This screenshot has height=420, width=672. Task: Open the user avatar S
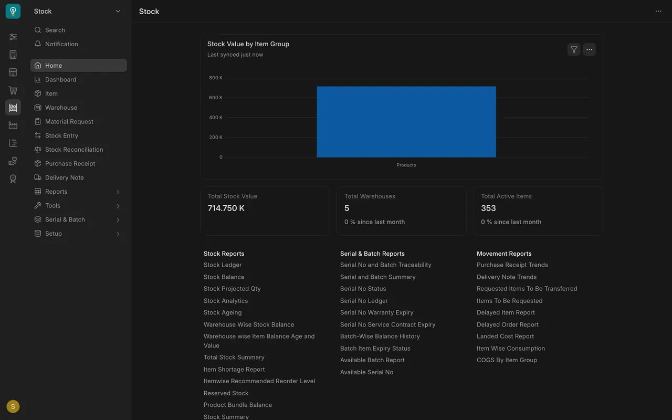(13, 406)
